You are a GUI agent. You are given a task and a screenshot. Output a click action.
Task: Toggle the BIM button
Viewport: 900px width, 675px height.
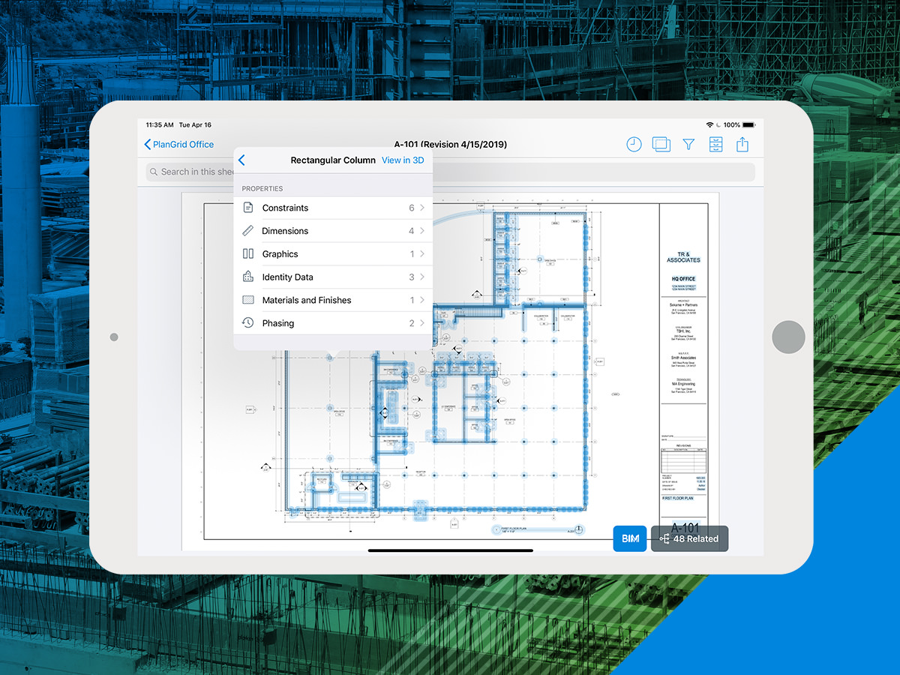click(x=630, y=538)
